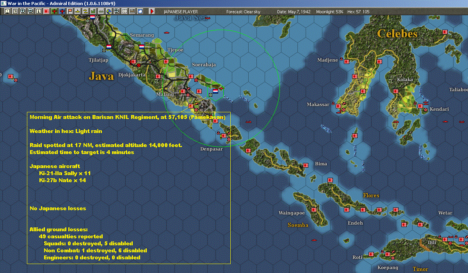Click the 'Ki-21-IIa Sally x 11' line
This screenshot has width=468, height=273.
tap(65, 173)
